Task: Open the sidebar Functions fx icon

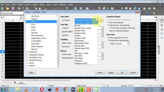Action: 162,38
